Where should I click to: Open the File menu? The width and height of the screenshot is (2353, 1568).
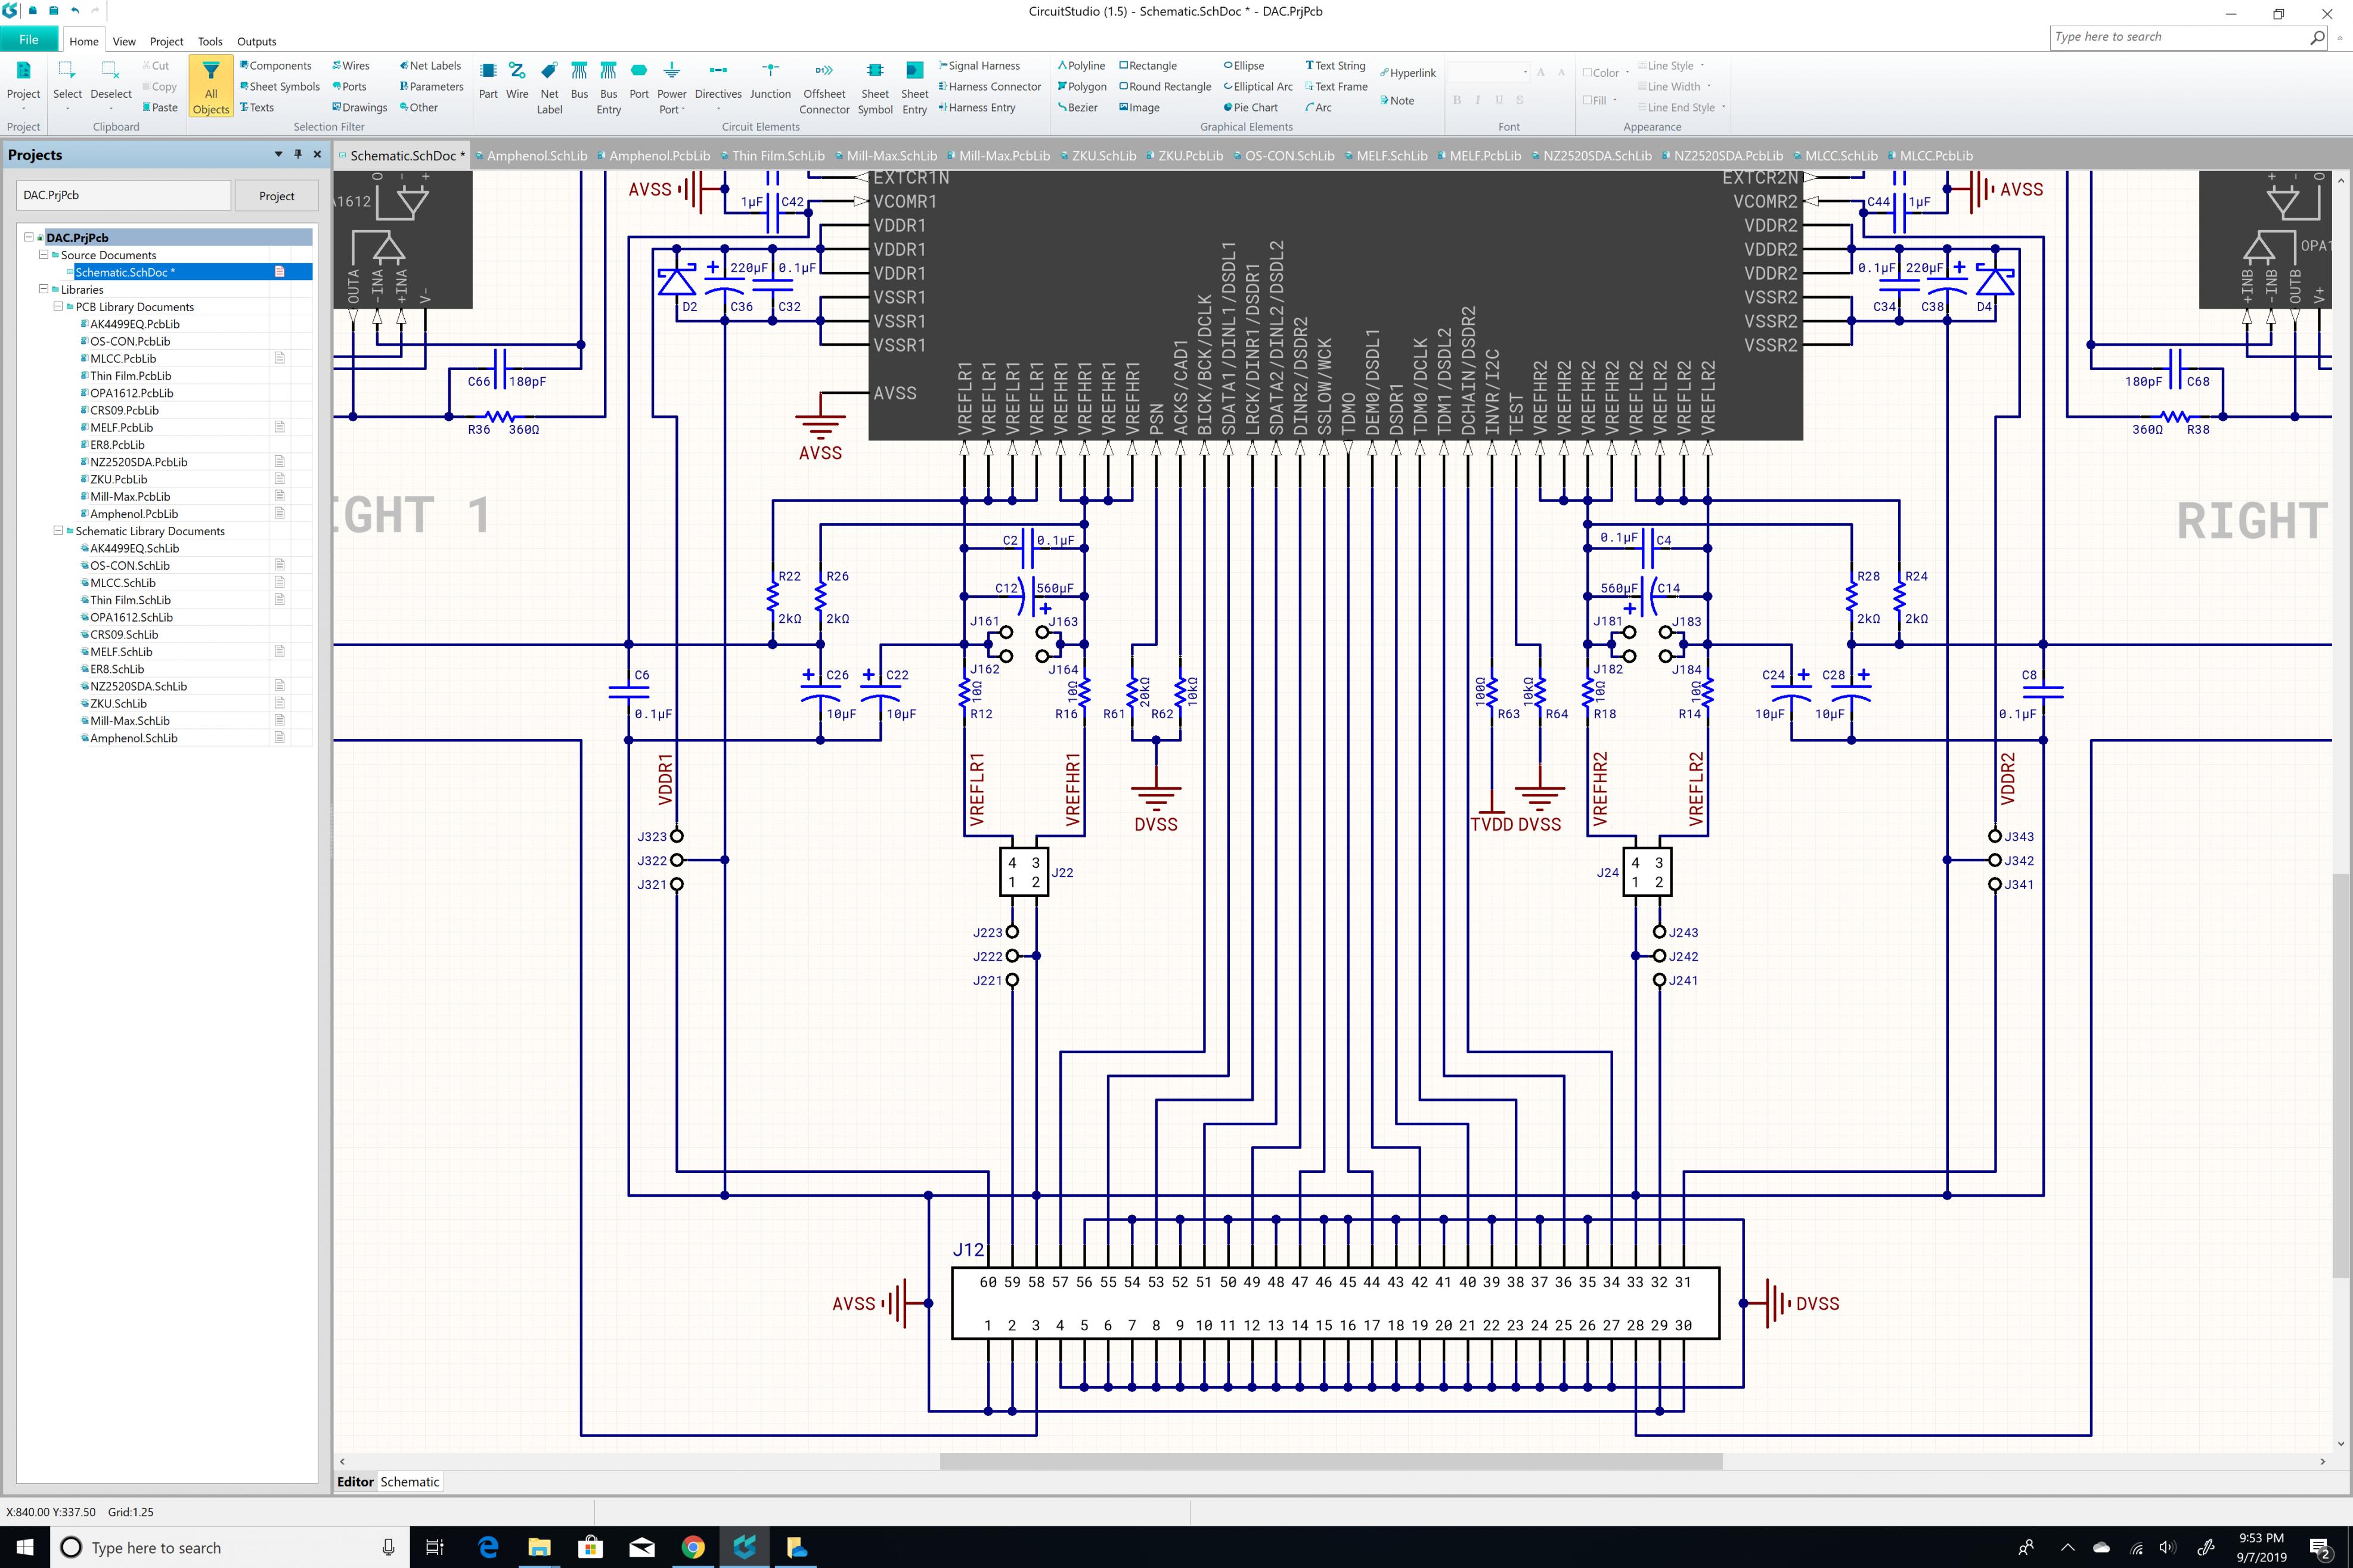point(29,40)
